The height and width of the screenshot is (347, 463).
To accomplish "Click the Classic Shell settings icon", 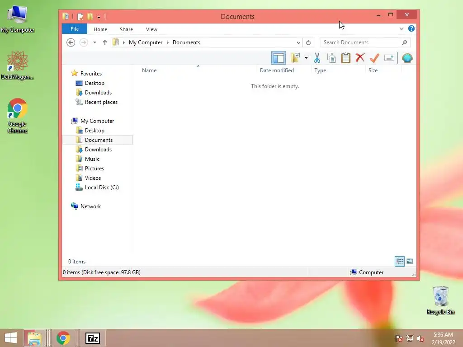I will [x=407, y=58].
